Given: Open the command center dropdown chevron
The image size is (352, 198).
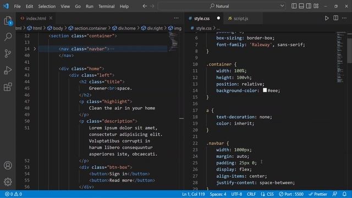Looking at the screenshot, I should pos(282,6).
